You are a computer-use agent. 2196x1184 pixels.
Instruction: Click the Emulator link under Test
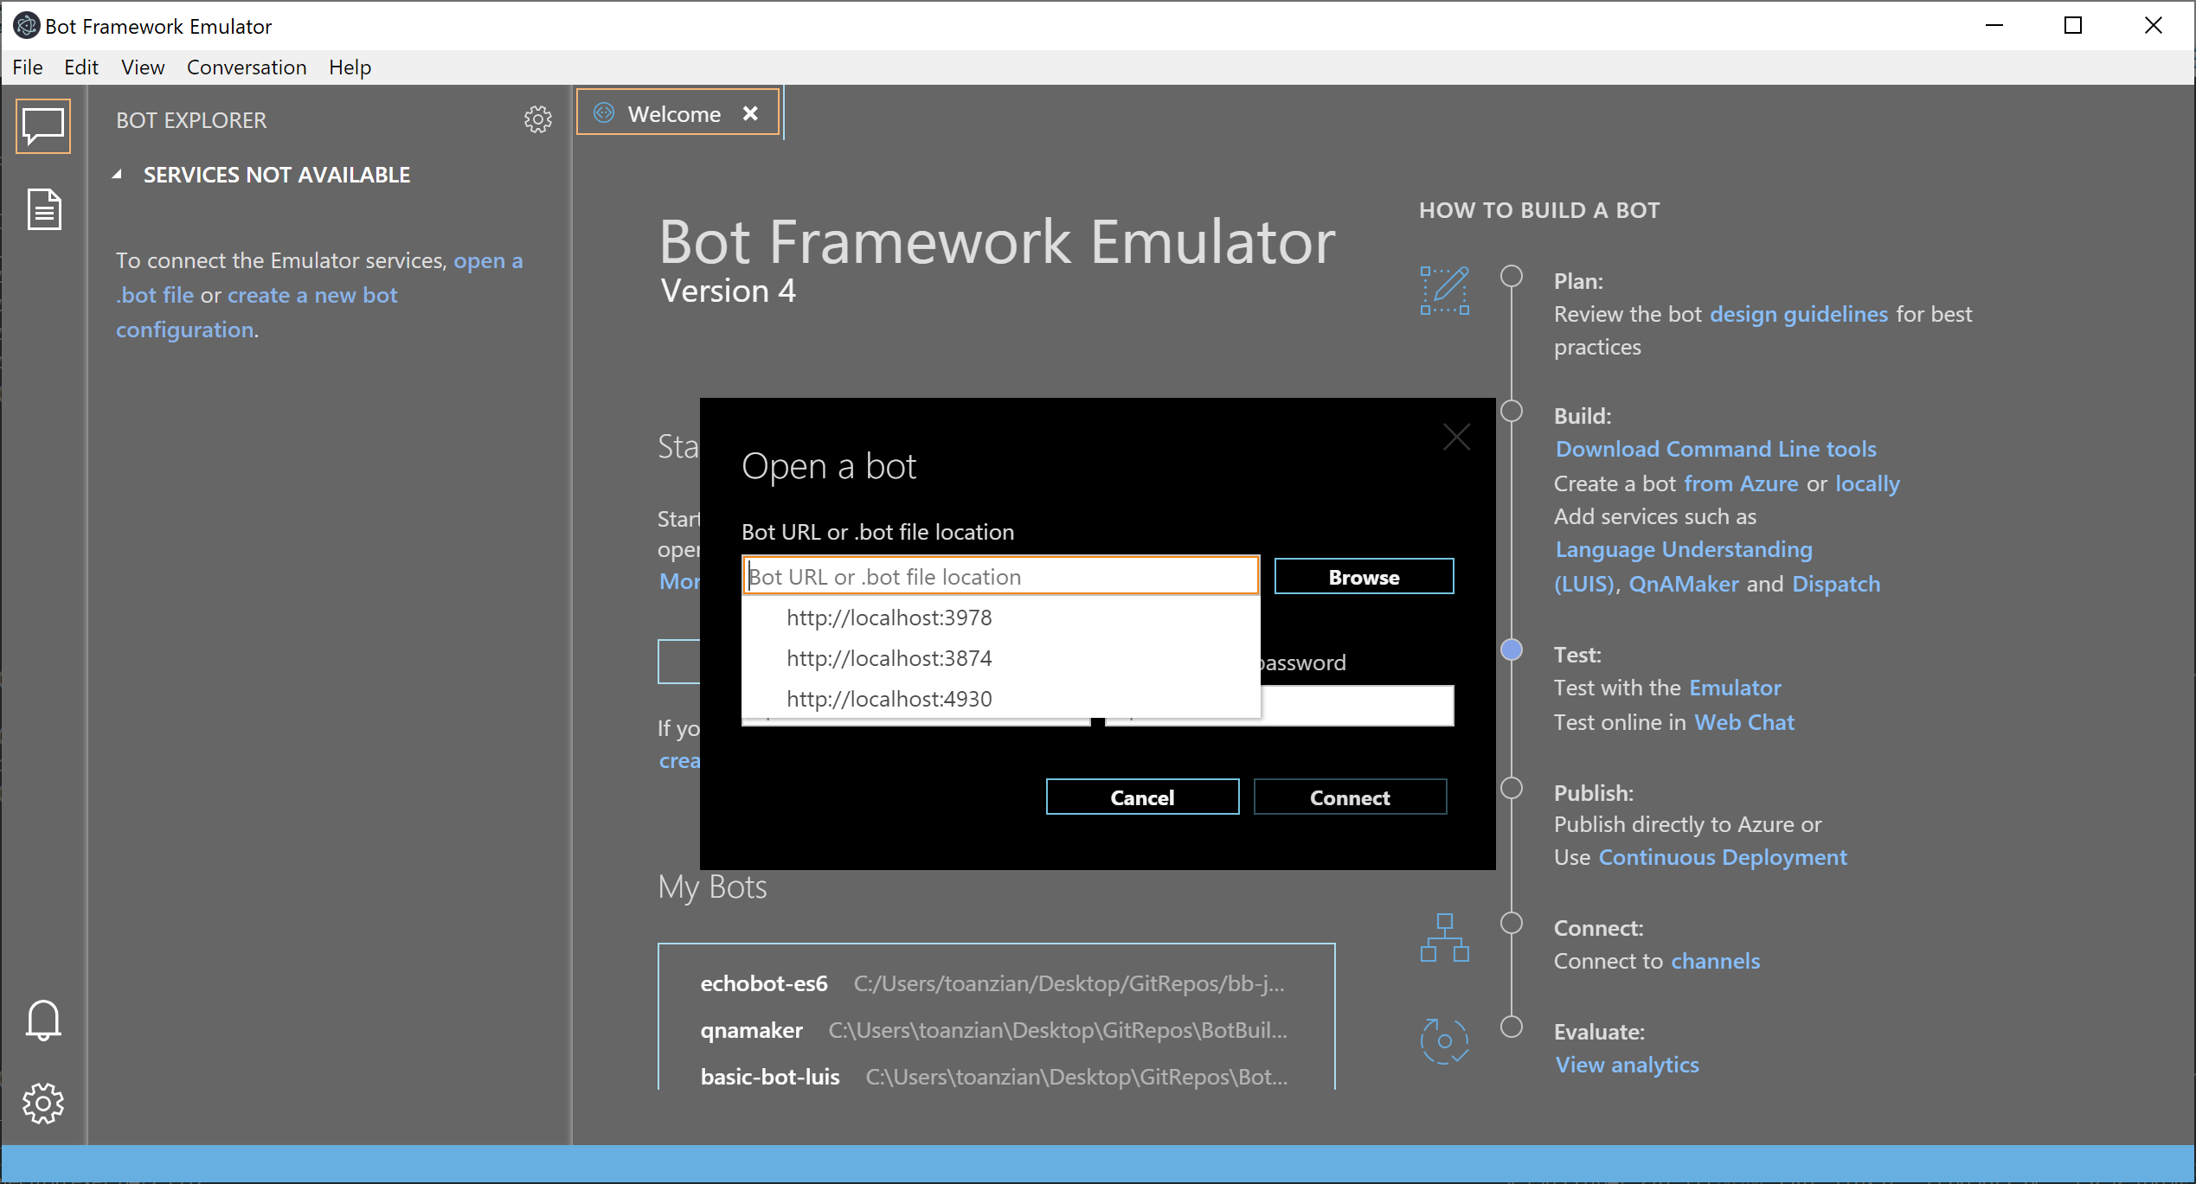tap(1735, 688)
